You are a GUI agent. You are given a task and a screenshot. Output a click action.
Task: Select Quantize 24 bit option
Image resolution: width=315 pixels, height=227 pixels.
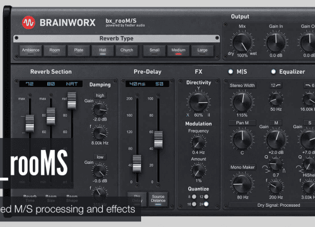coord(206,204)
